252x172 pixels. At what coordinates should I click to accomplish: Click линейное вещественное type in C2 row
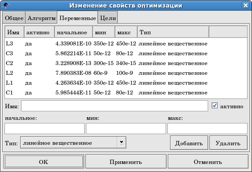click(173, 63)
